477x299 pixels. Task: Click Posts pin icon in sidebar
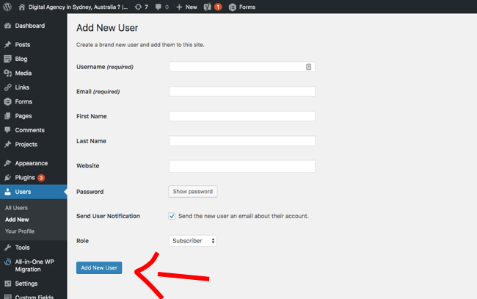pos(7,45)
